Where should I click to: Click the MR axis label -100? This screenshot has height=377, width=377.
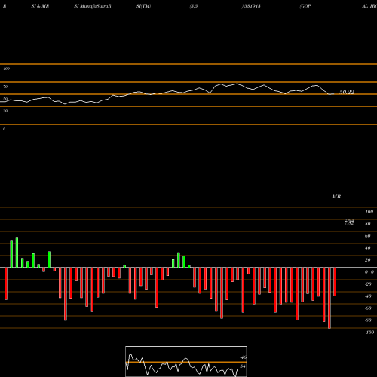[x=369, y=333]
